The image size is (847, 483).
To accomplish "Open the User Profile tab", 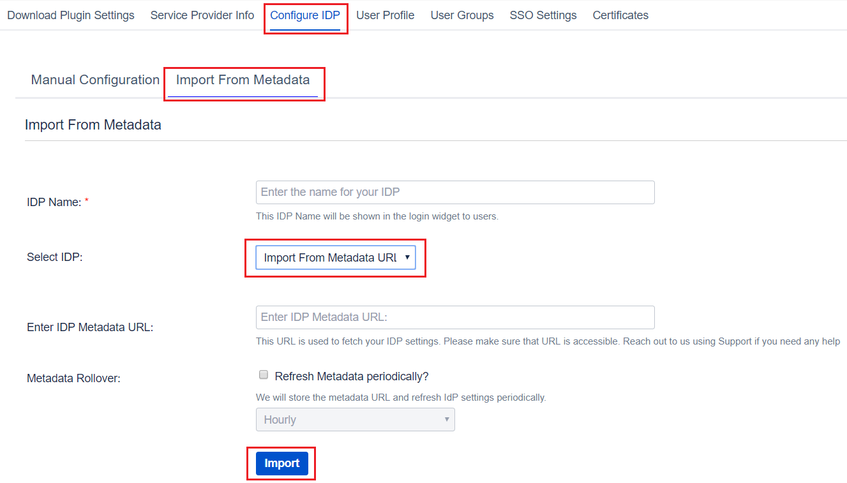I will tap(386, 15).
